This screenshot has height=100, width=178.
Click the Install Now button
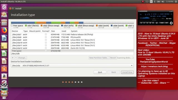coord(127,72)
